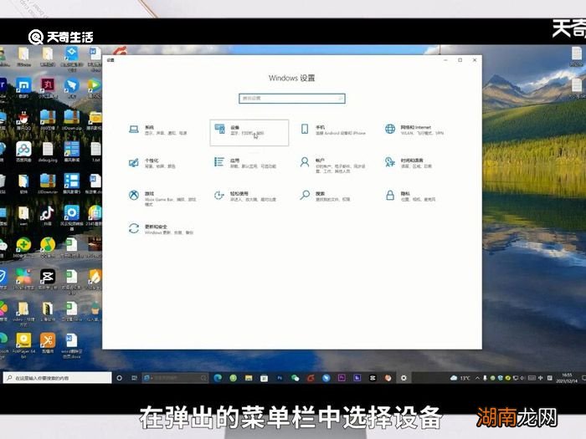Open Photoshop from the taskbar
586x439 pixels.
tap(280, 378)
